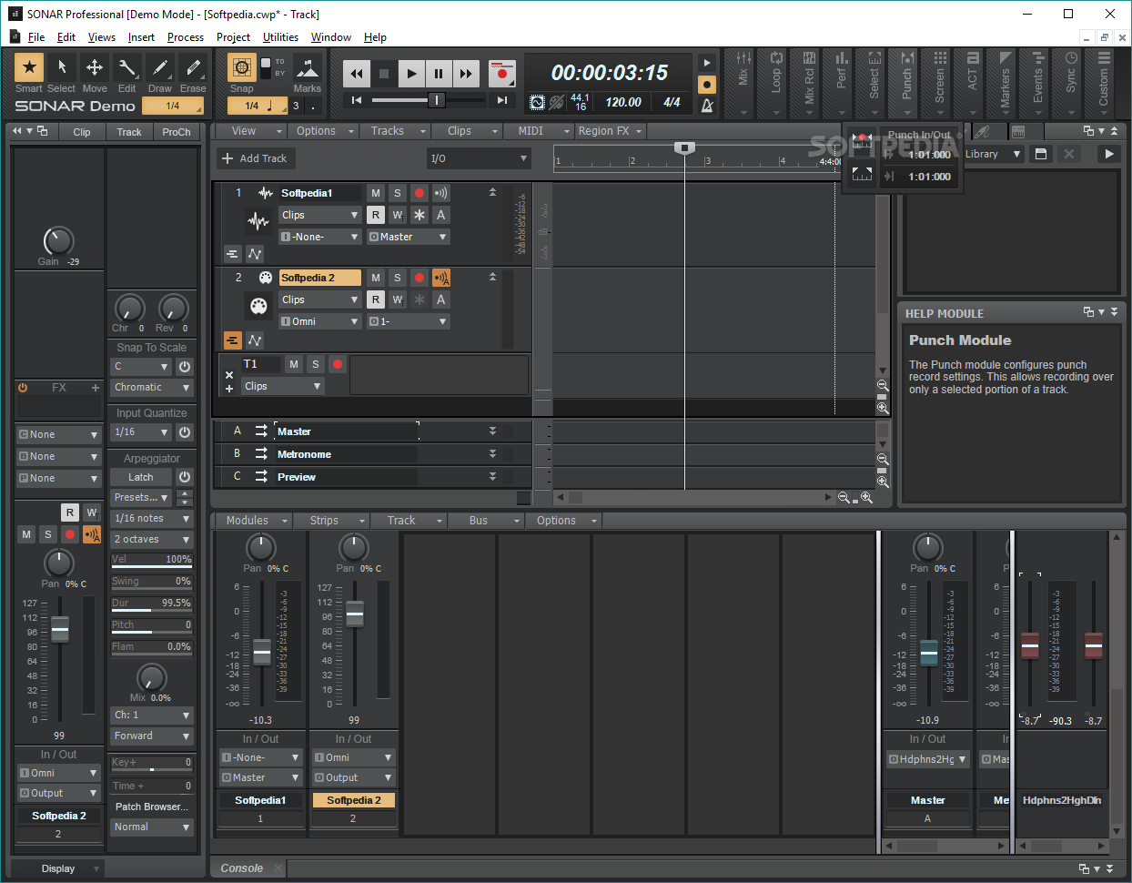Screen dimensions: 1132x883
Task: Switch to the Clip inspector tab
Action: click(x=82, y=132)
